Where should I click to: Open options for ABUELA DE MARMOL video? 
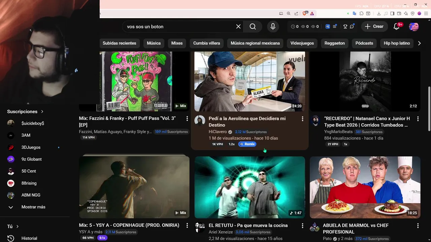click(418, 226)
